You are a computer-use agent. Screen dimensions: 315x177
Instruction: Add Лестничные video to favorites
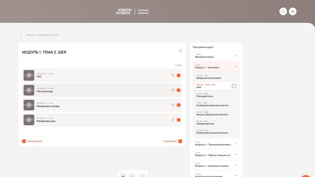point(173,90)
